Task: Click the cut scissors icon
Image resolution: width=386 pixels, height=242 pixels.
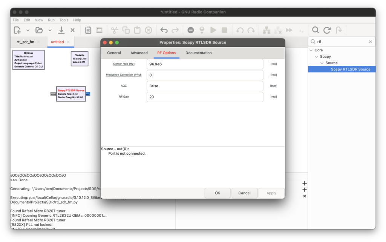Action: [x=115, y=30]
